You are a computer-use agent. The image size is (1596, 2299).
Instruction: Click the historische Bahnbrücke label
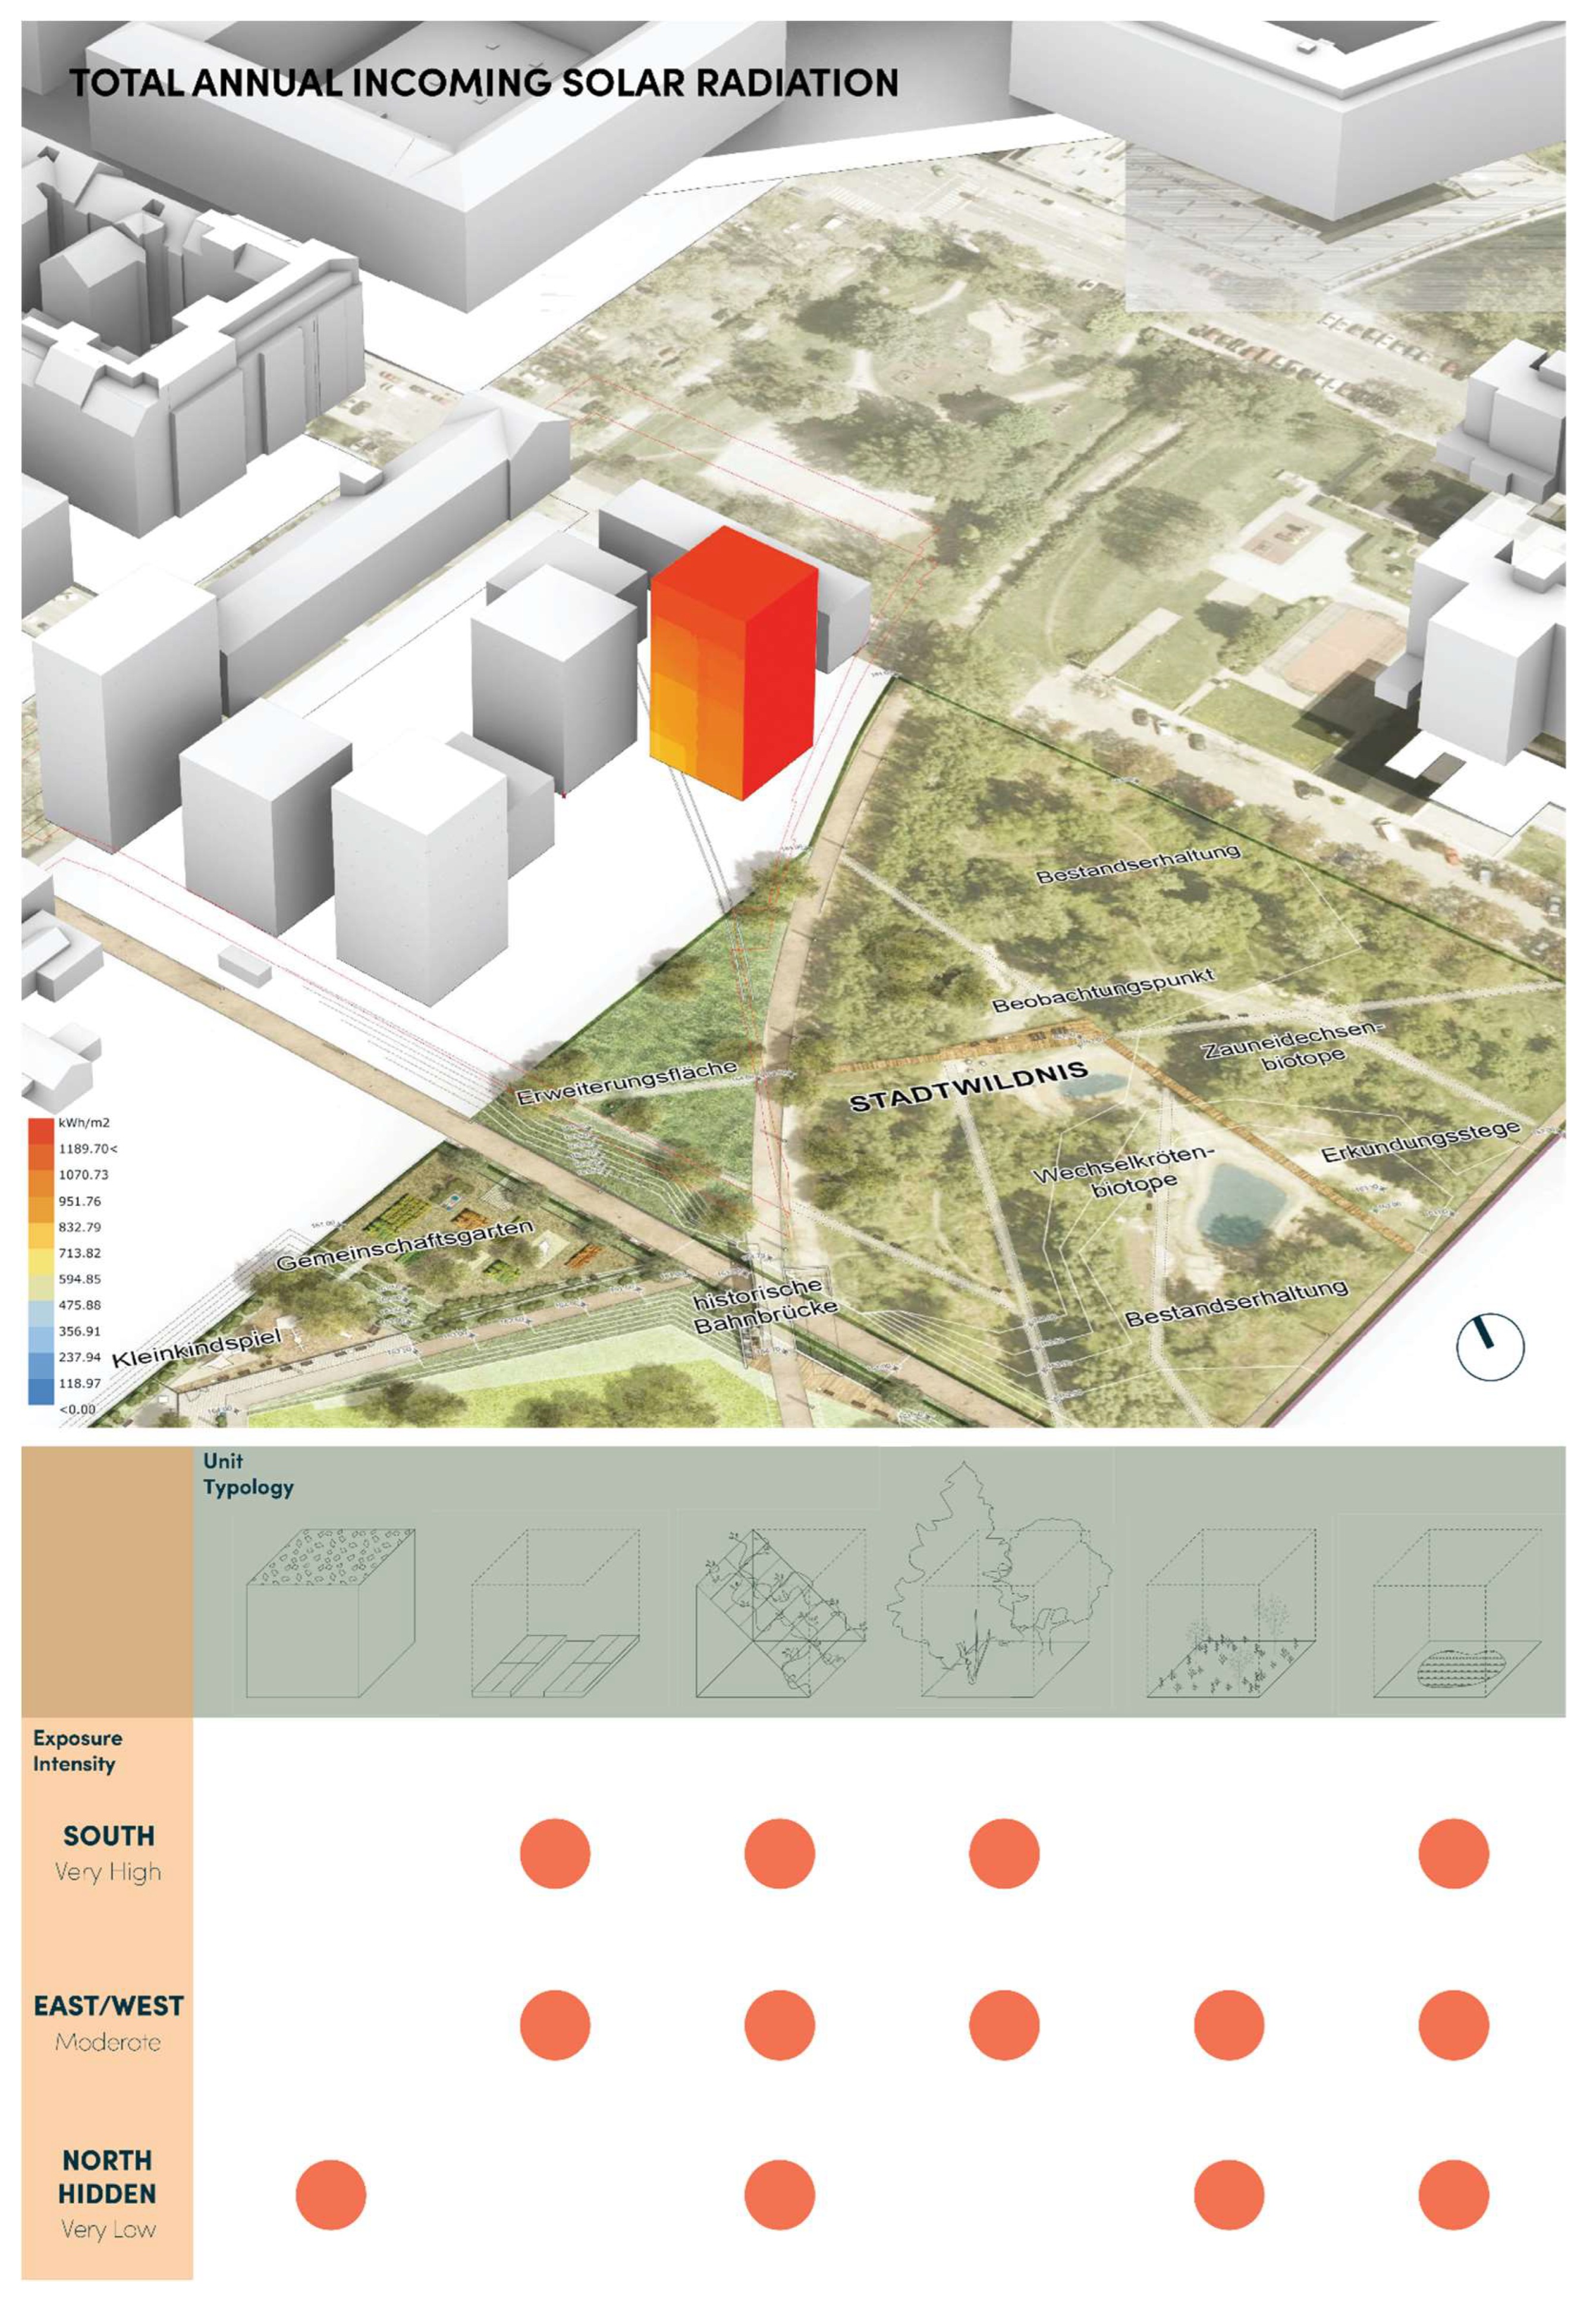pyautogui.click(x=764, y=1306)
